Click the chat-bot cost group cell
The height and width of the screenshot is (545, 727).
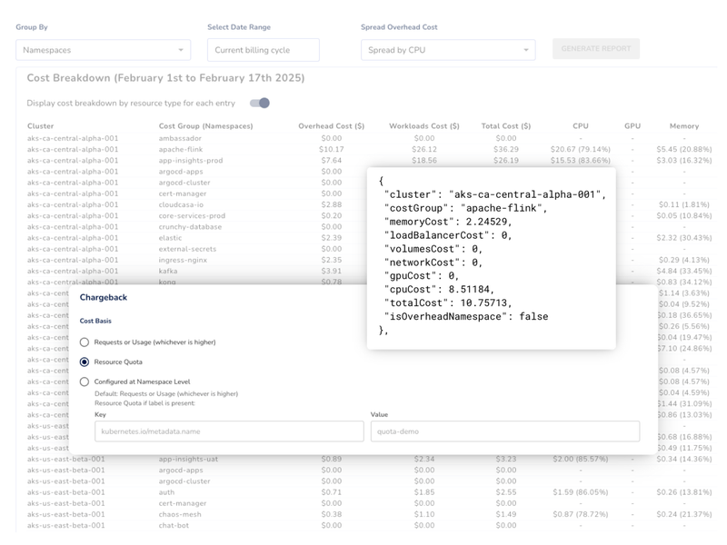174,526
